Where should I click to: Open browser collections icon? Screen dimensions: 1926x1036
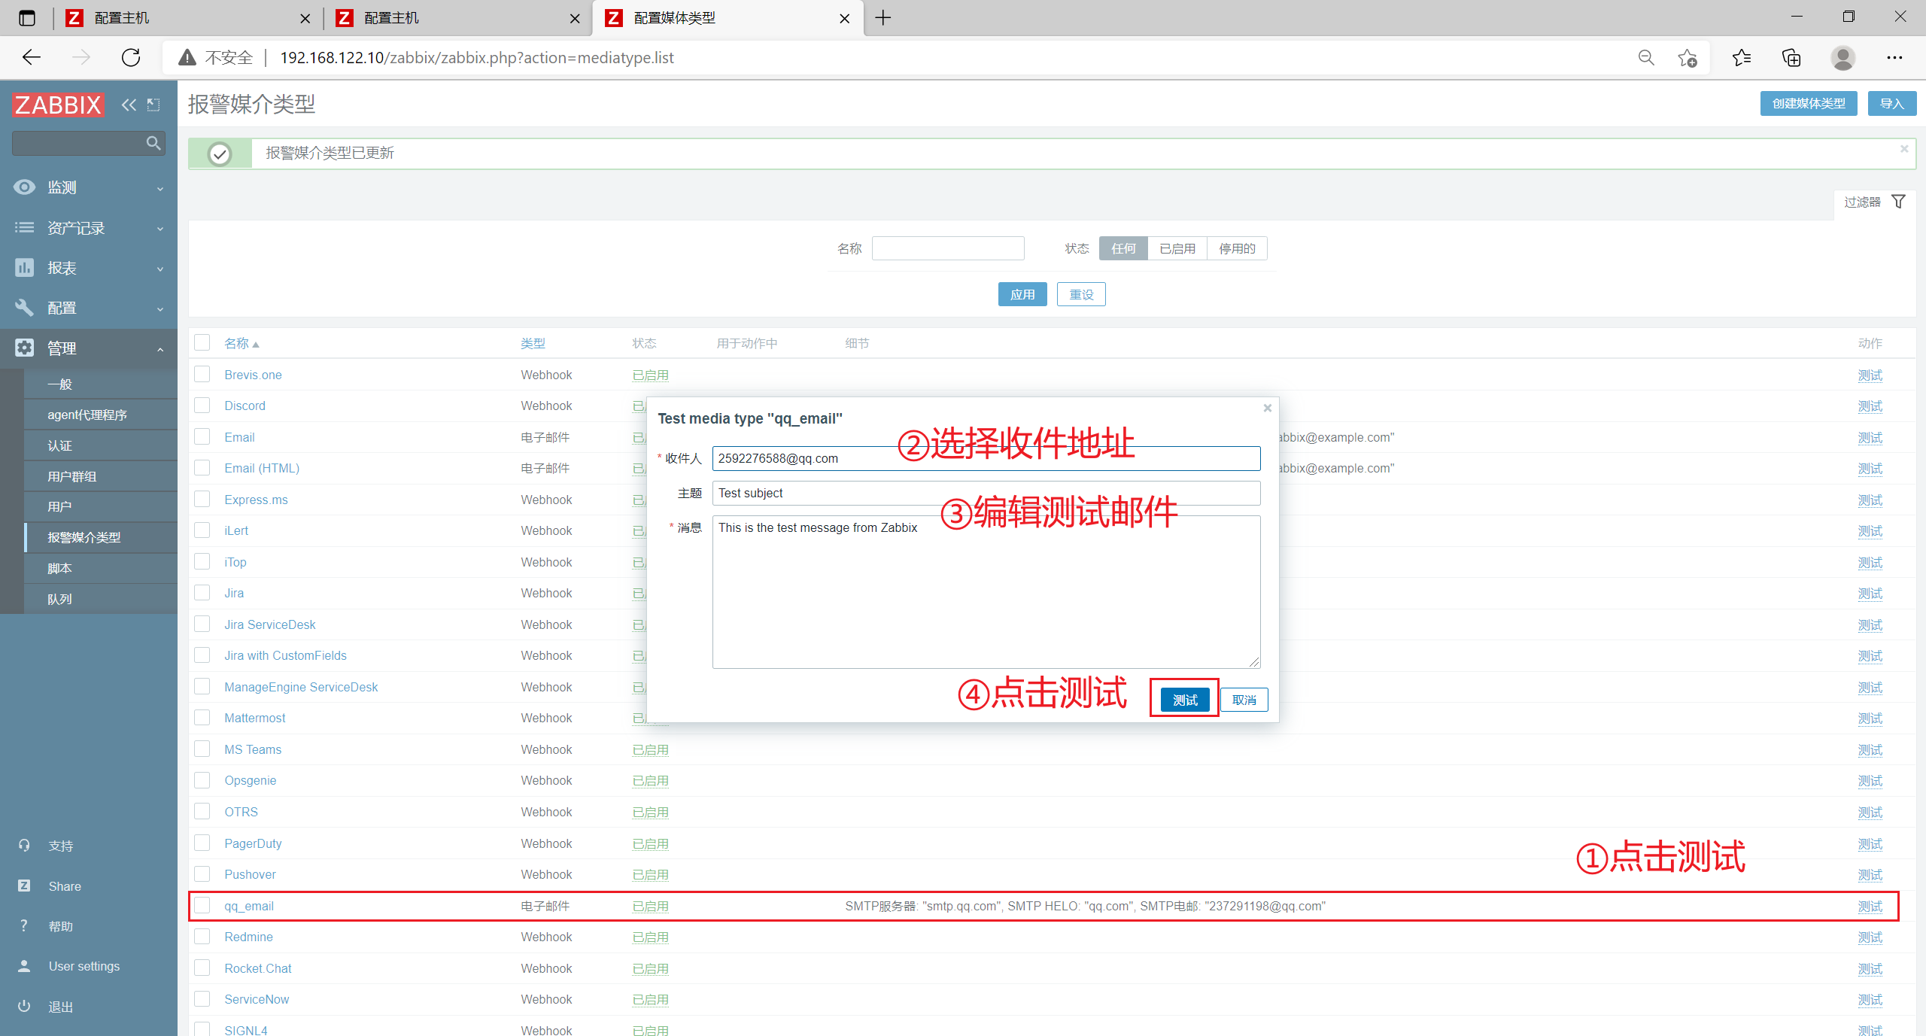(1791, 58)
